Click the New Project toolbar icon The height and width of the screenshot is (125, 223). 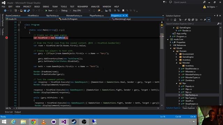16,11
